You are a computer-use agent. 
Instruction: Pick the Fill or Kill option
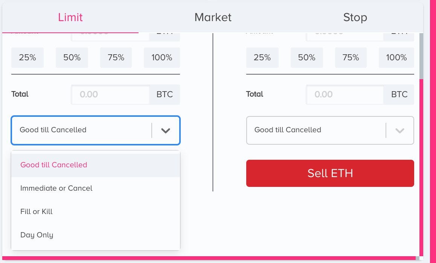click(x=37, y=212)
